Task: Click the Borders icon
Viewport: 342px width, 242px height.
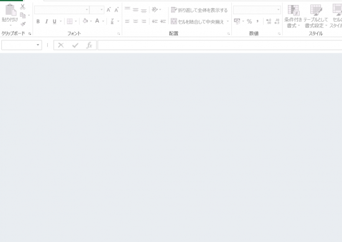Action: coord(70,21)
